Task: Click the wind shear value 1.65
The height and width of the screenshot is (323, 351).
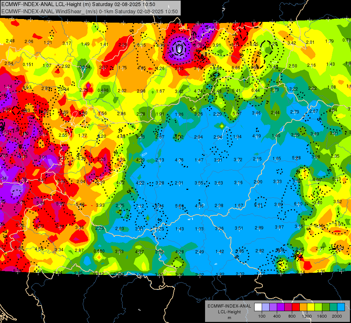Action: click(x=277, y=159)
